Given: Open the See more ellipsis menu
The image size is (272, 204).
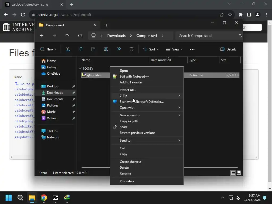Looking at the screenshot, I should tap(192, 49).
